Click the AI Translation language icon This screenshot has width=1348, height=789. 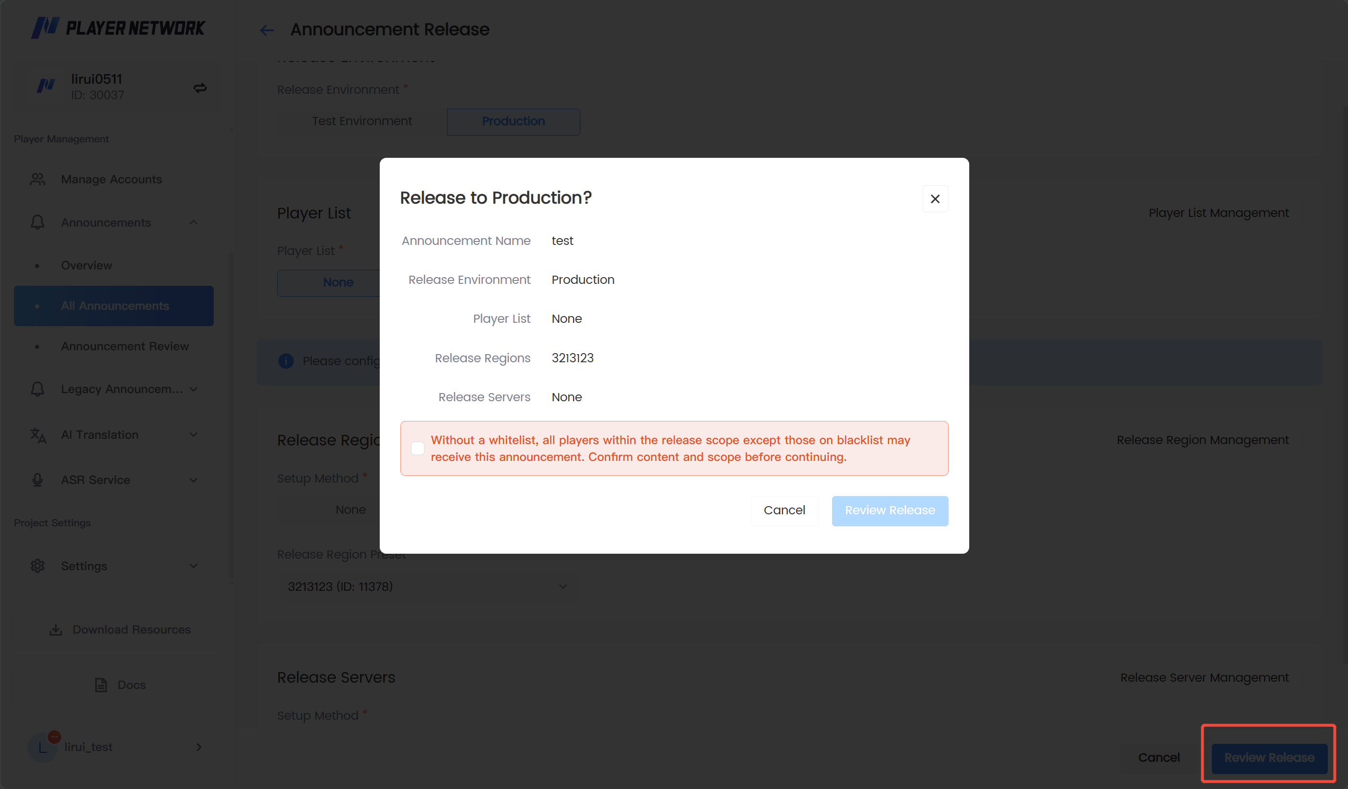pyautogui.click(x=38, y=435)
